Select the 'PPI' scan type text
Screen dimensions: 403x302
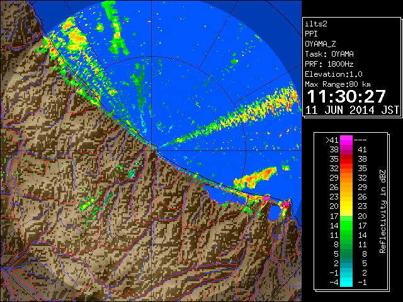pyautogui.click(x=311, y=34)
